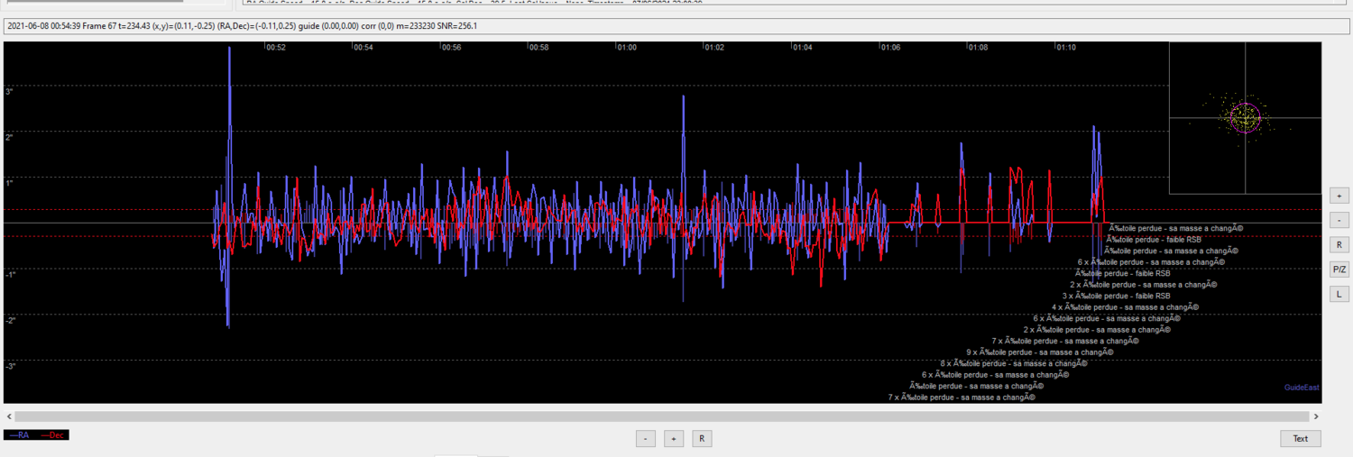Toggle the P/Z pan-zoom mode button
The height and width of the screenshot is (457, 1353).
1339,269
